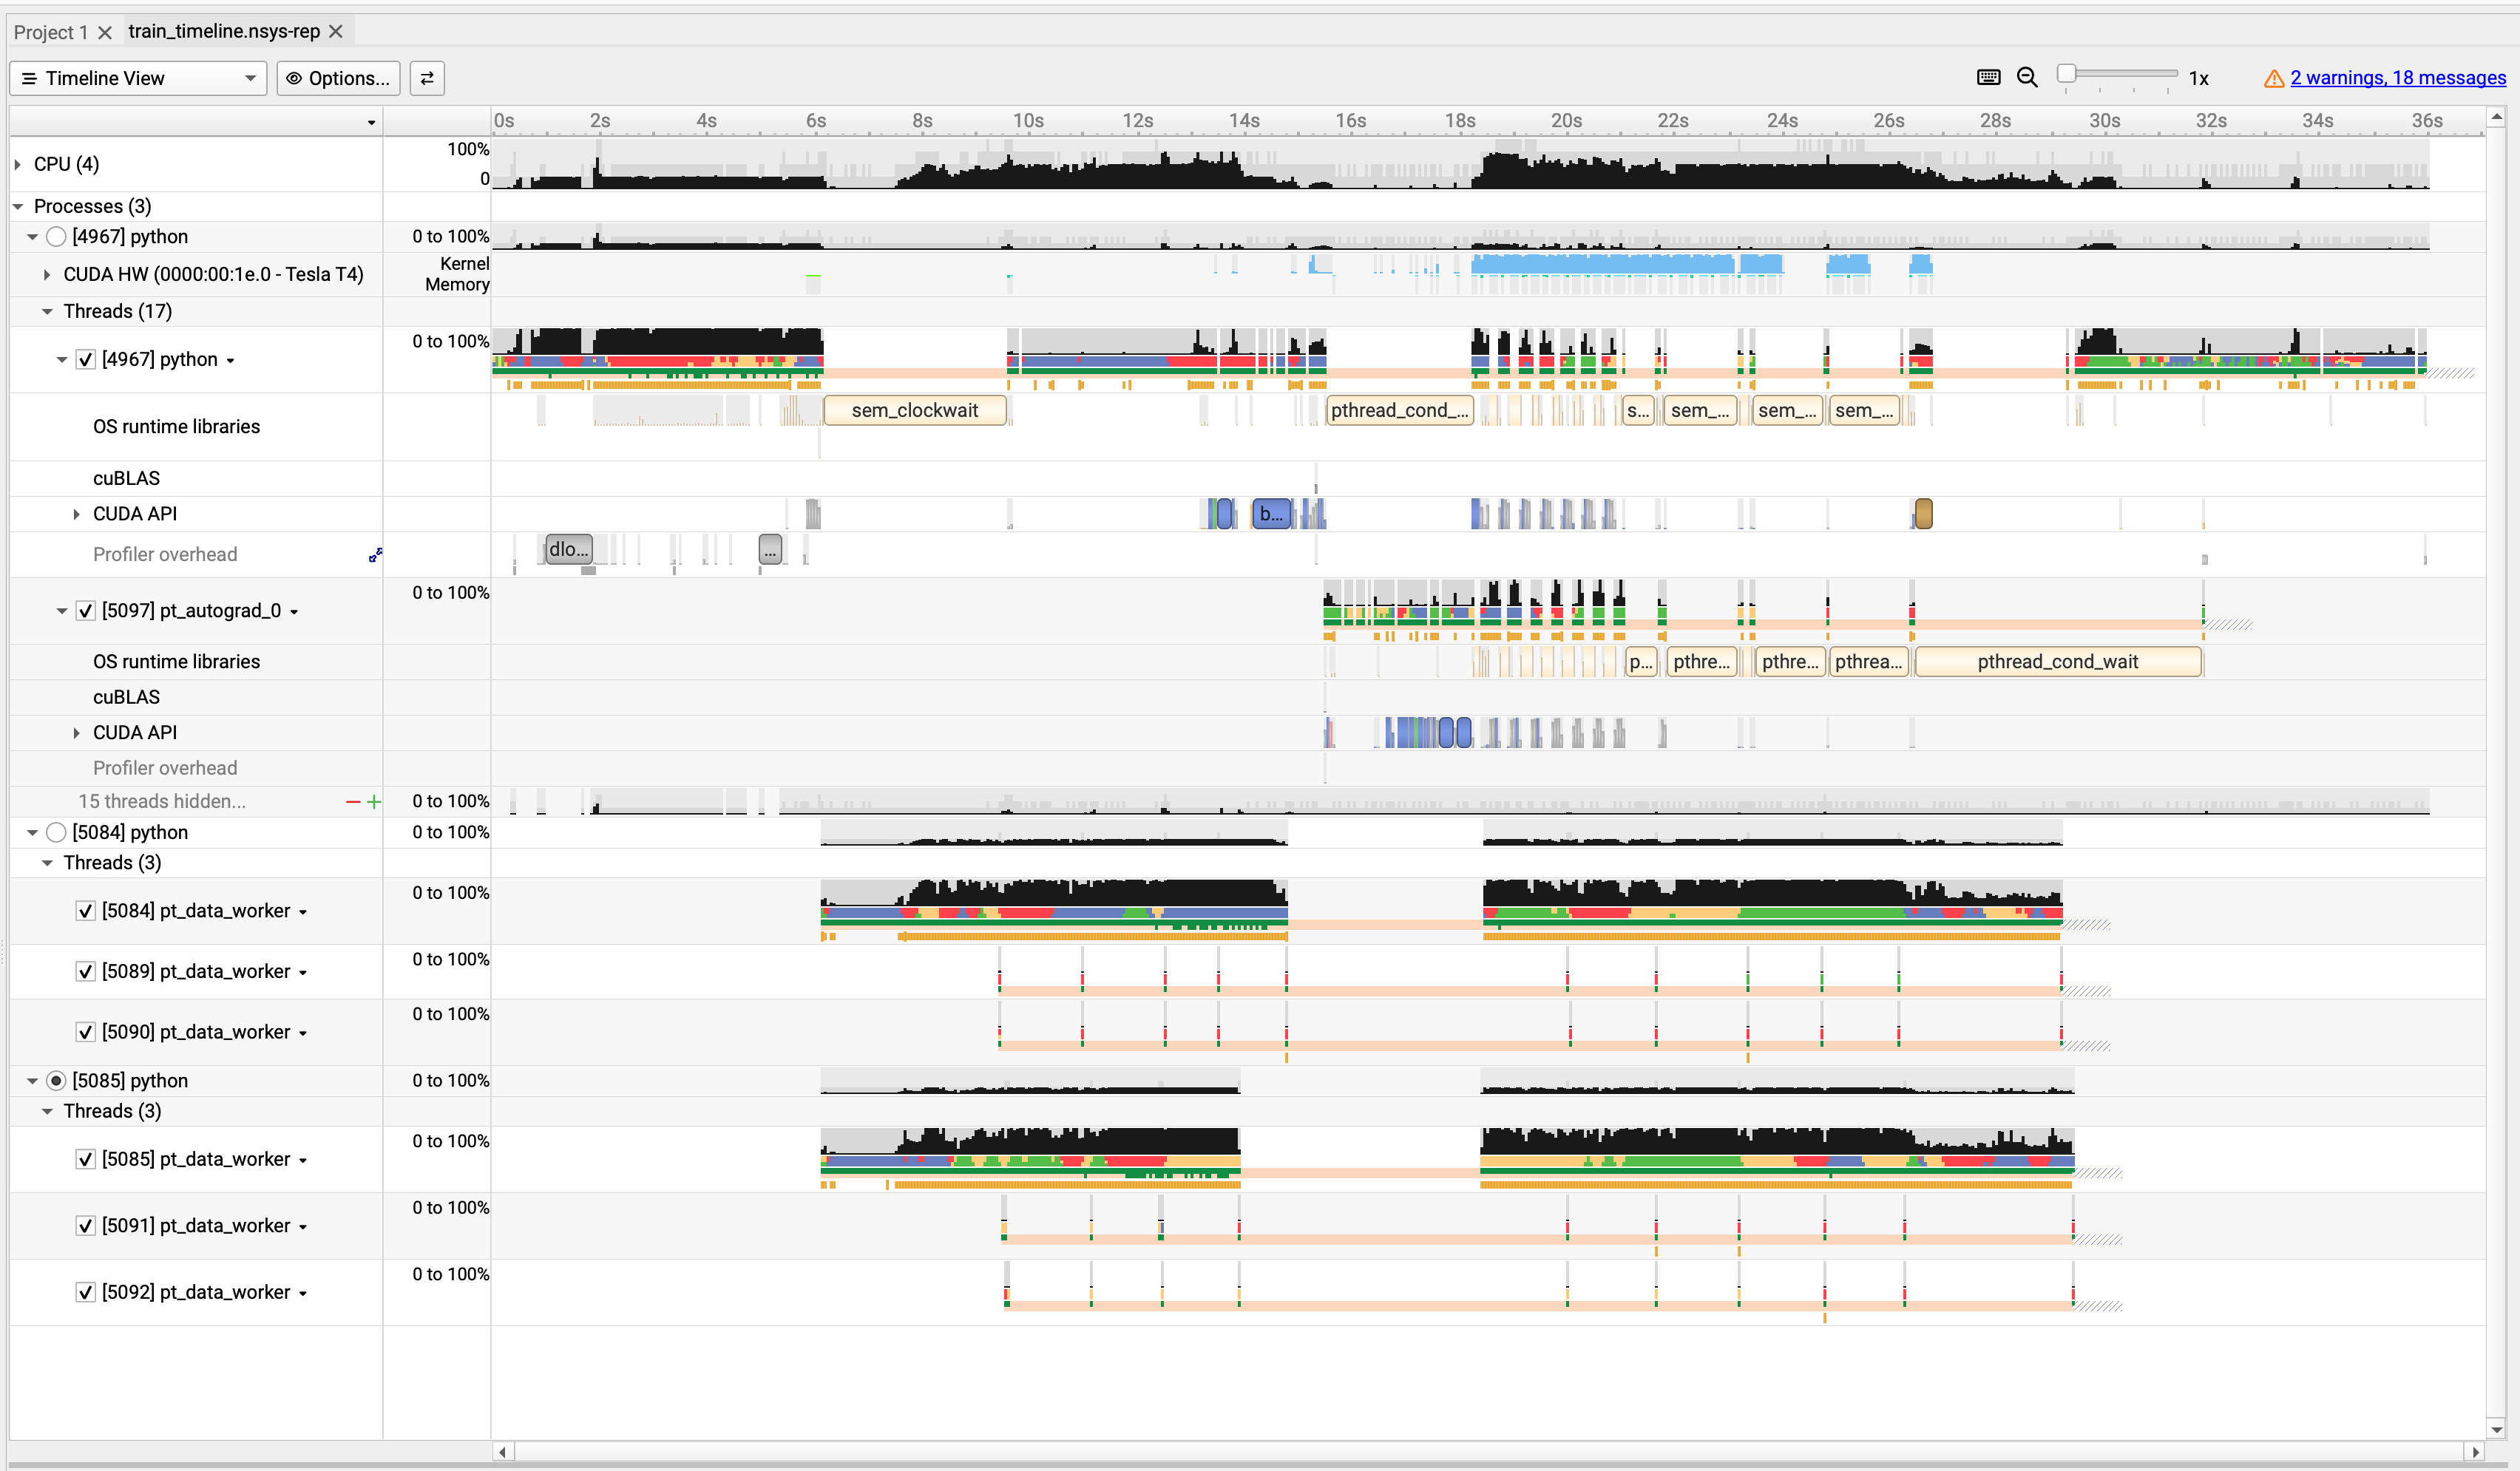Viewport: 2520px width, 1471px height.
Task: Uncheck the [5092] pt_data_worker checkbox
Action: pyautogui.click(x=86, y=1292)
